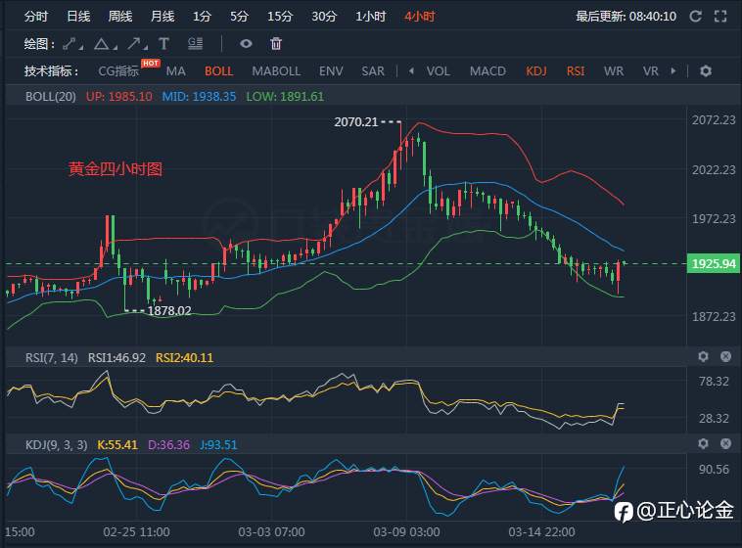
Task: Click the 03-09 03:00 time axis label
Action: point(406,532)
